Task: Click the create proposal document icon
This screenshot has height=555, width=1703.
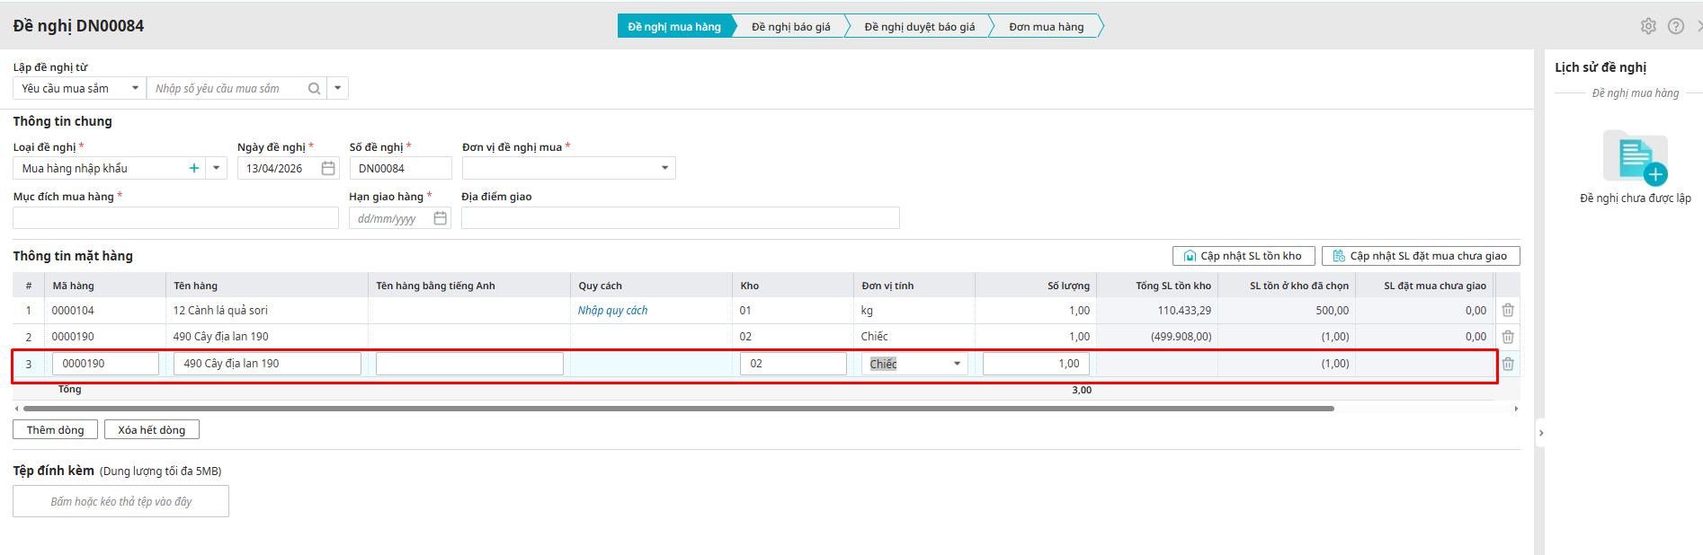Action: point(1636,157)
